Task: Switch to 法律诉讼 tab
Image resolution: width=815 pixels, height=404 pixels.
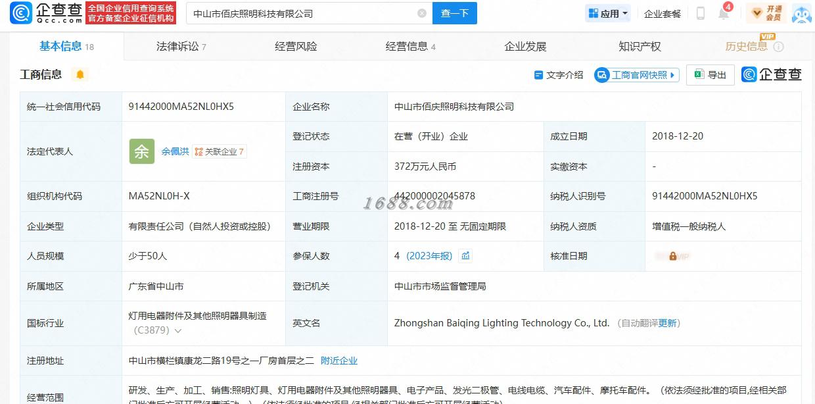Action: tap(181, 46)
